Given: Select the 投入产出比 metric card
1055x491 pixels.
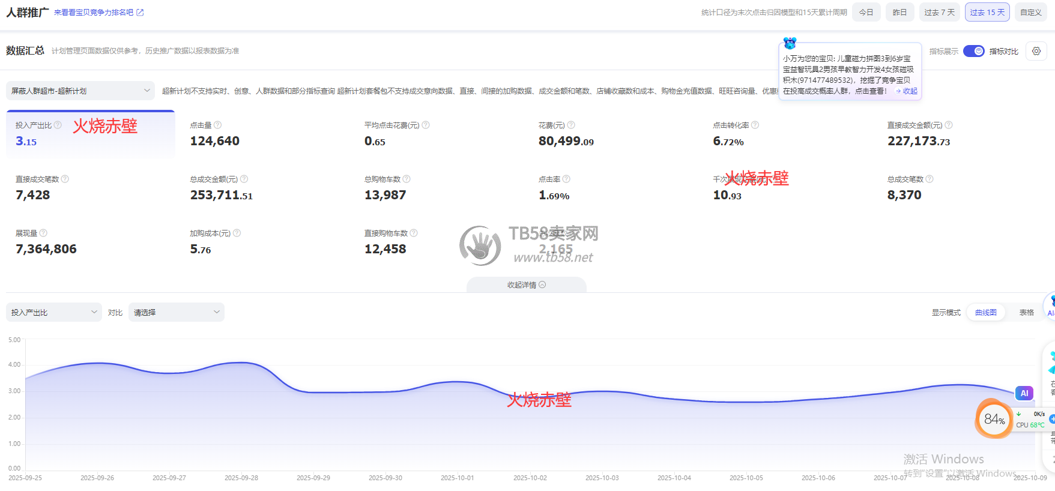Looking at the screenshot, I should [90, 134].
